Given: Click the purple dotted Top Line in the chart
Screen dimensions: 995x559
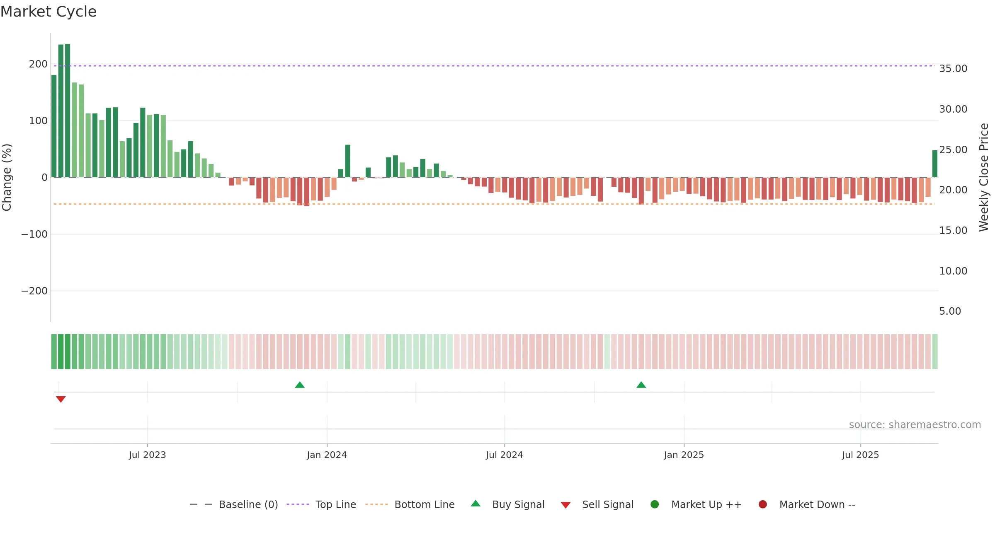Looking at the screenshot, I should (494, 66).
